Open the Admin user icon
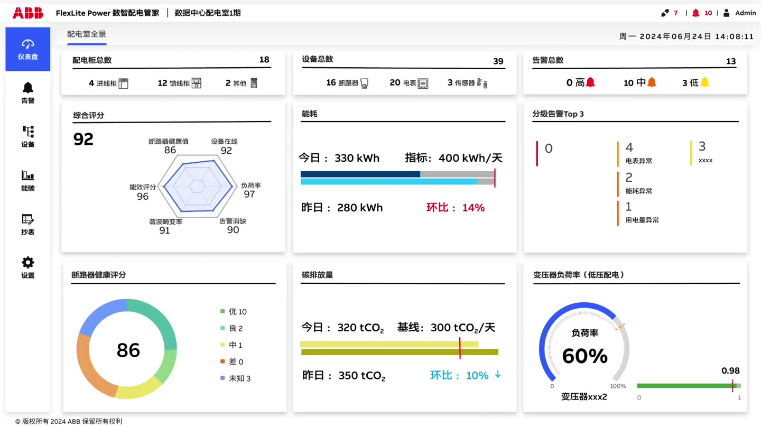The height and width of the screenshot is (427, 761). coord(727,13)
